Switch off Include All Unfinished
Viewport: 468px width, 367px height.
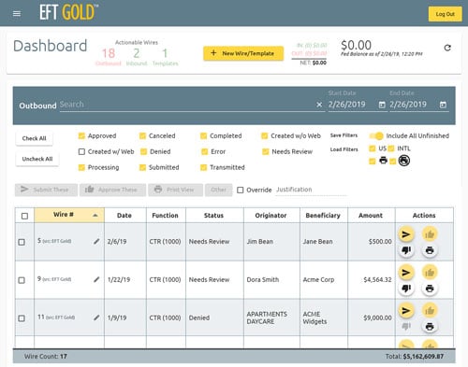376,135
